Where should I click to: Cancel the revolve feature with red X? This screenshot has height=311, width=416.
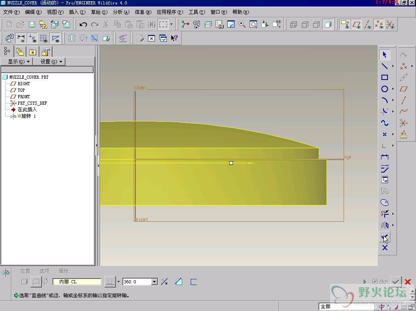pyautogui.click(x=408, y=282)
